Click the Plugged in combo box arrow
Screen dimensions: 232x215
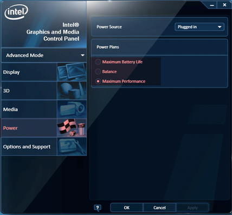click(220, 27)
